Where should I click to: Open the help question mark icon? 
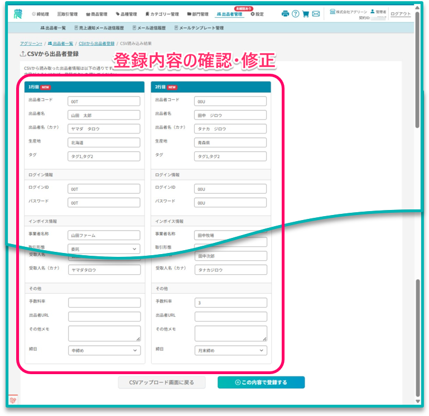click(x=296, y=14)
